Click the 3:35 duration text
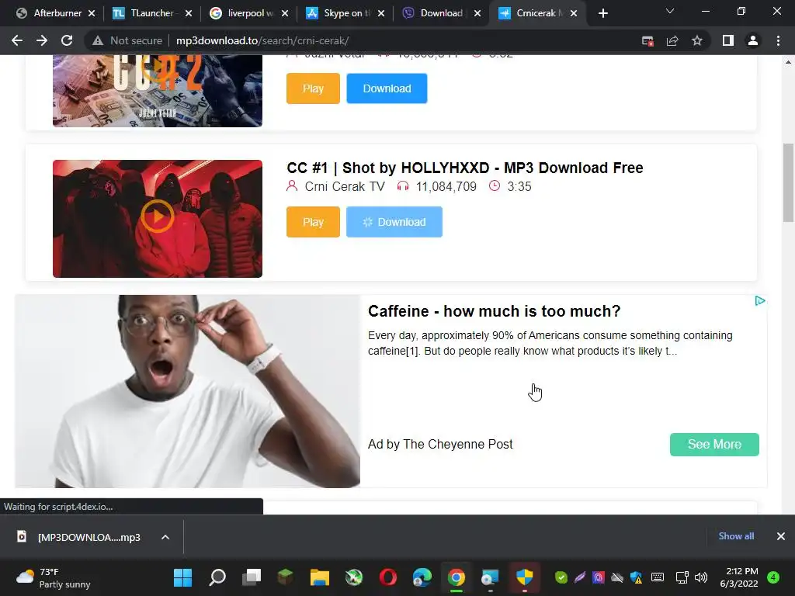The image size is (795, 596). pos(519,186)
